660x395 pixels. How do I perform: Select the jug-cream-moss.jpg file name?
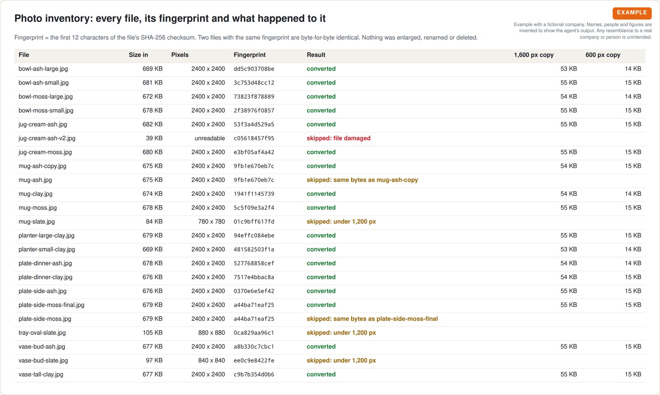[45, 152]
